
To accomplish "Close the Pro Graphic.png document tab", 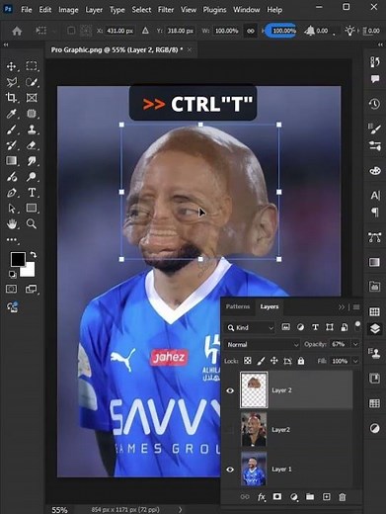I will pos(190,49).
